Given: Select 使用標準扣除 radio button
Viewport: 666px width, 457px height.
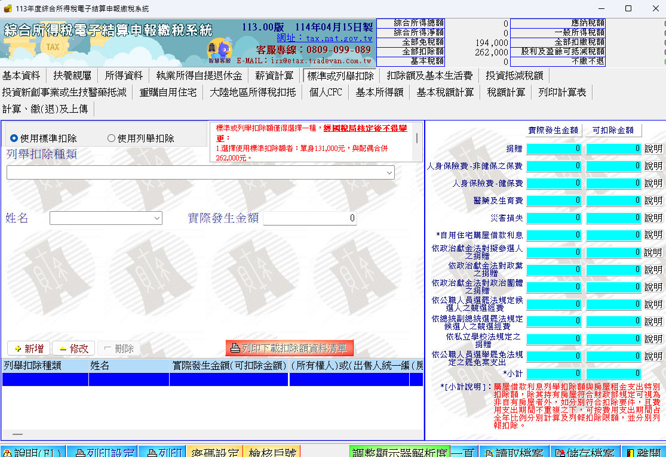Looking at the screenshot, I should pos(14,138).
